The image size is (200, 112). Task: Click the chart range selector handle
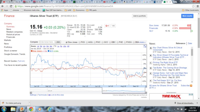click(123, 93)
